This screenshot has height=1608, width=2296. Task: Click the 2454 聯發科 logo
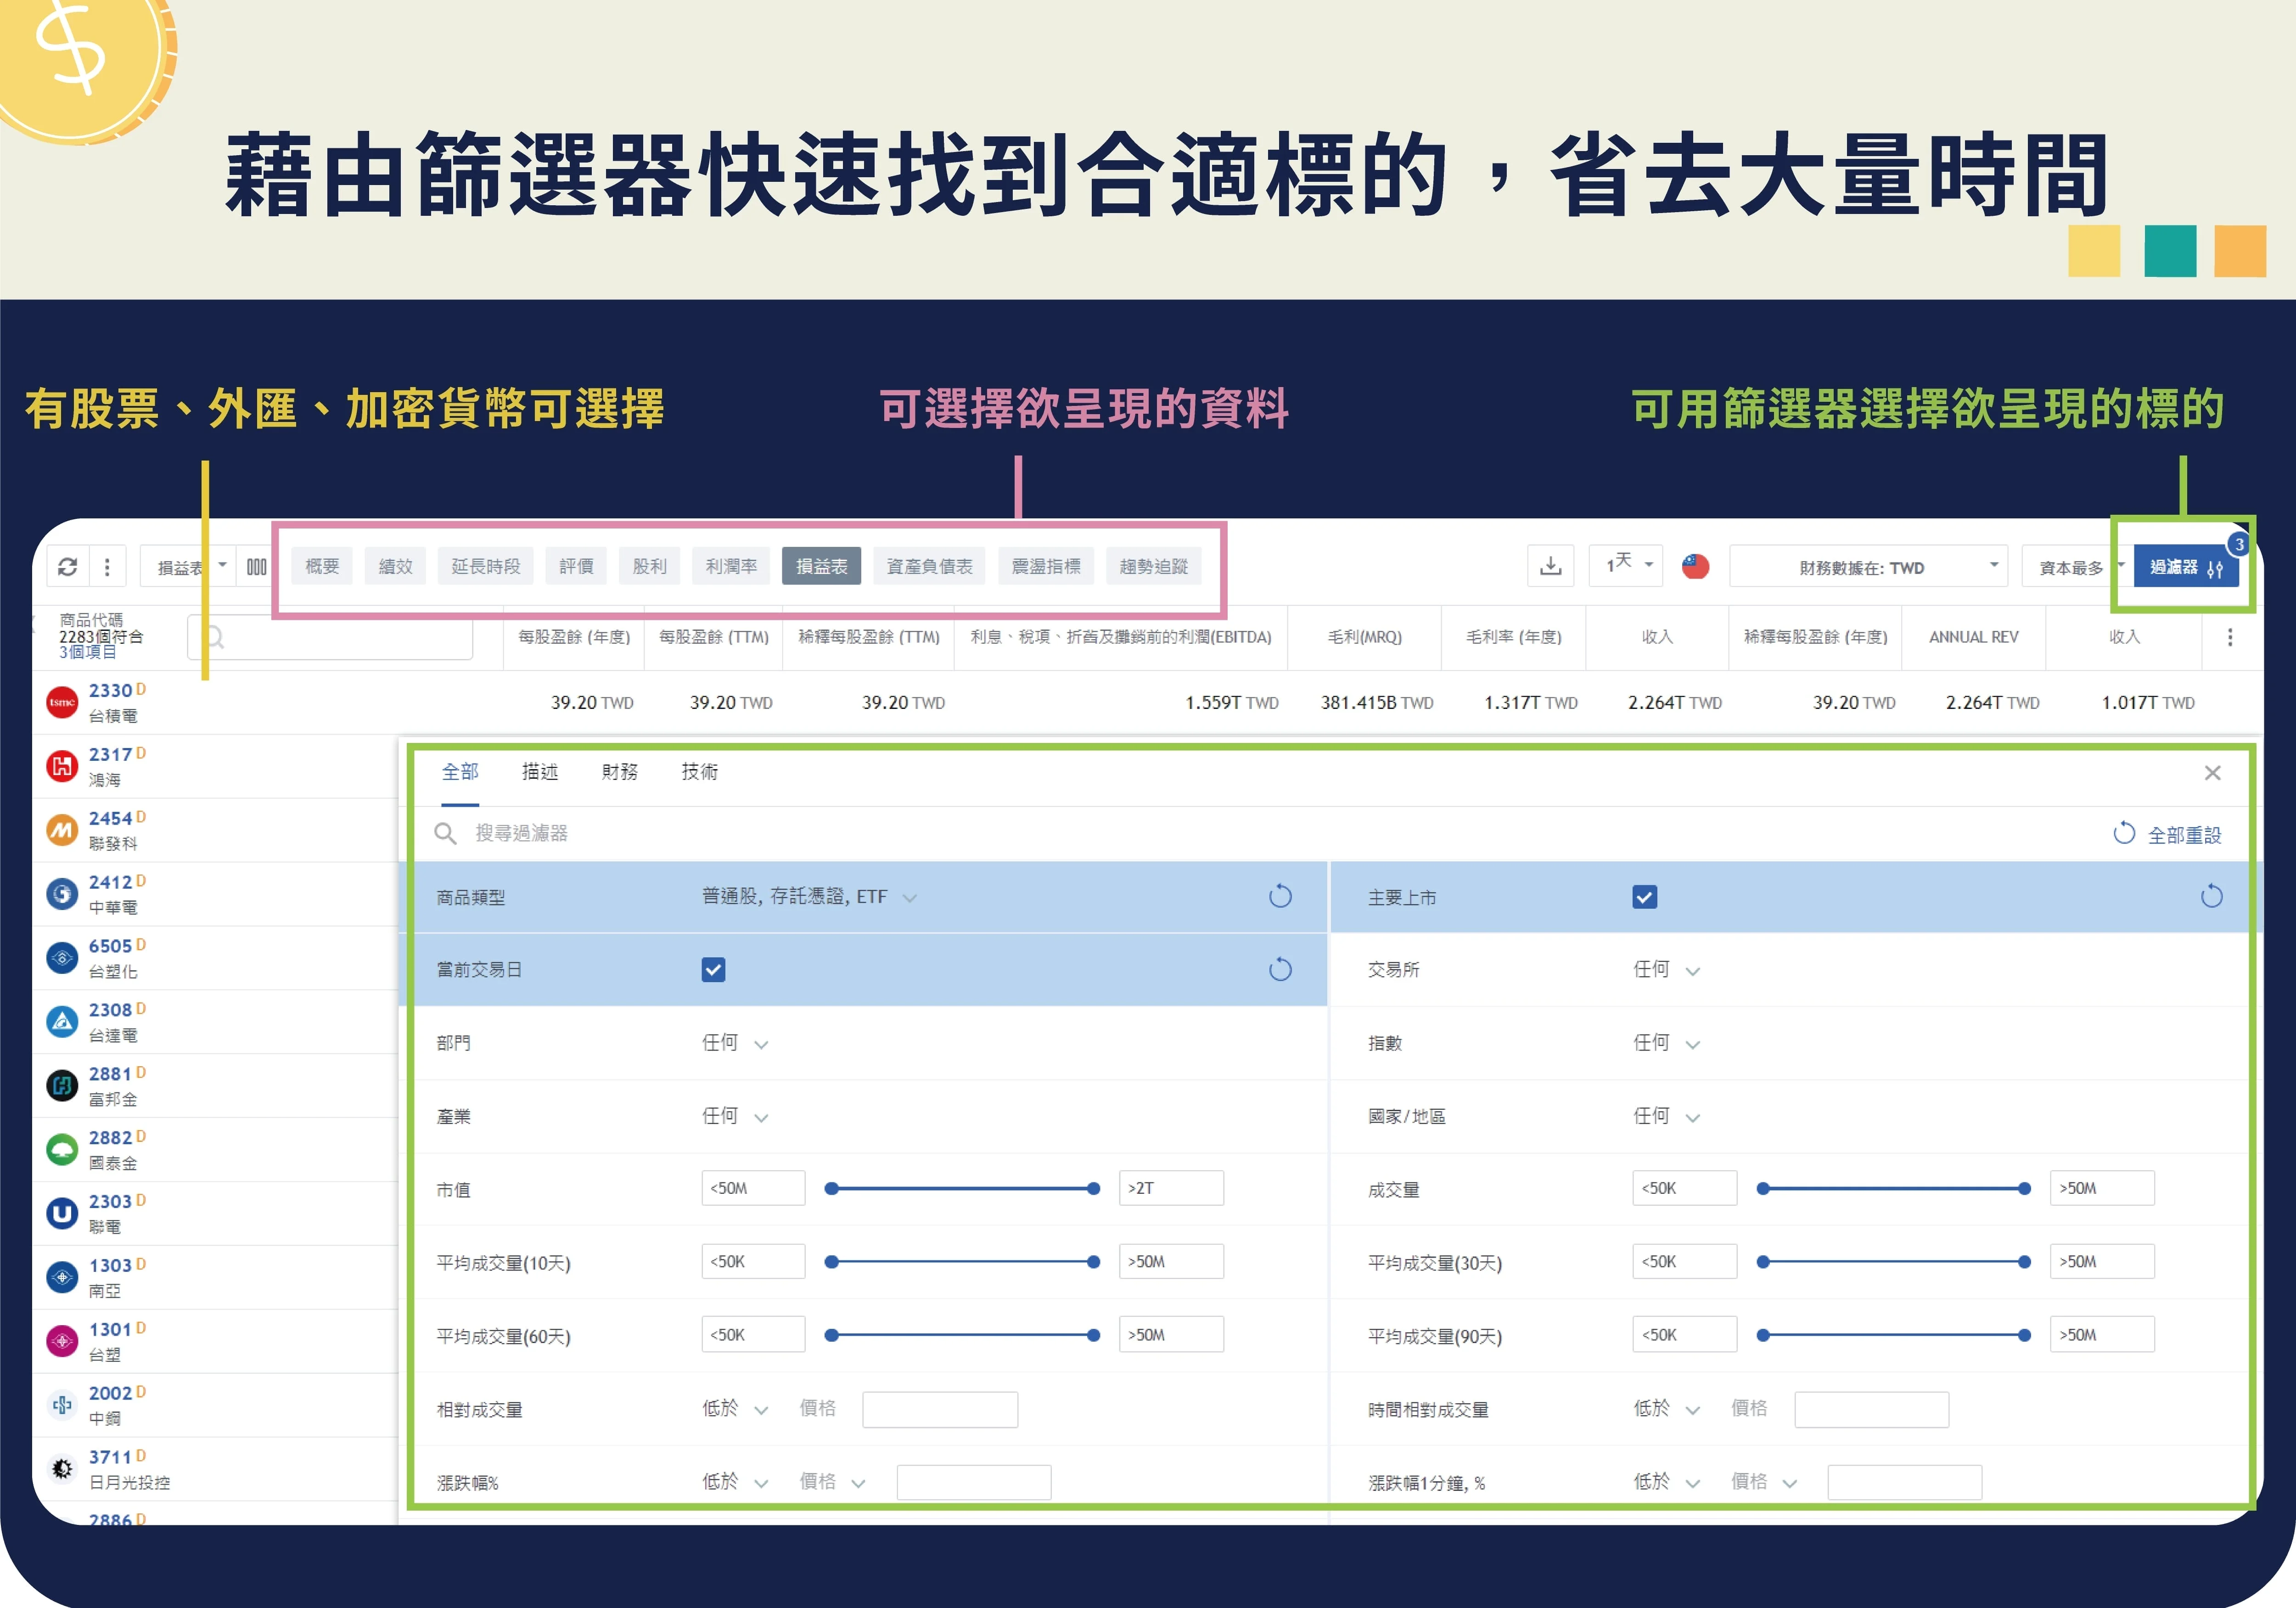62,830
